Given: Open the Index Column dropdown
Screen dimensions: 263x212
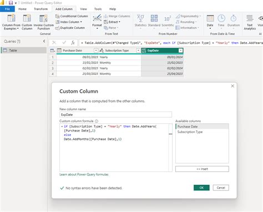Looking at the screenshot, I should coord(69,22).
